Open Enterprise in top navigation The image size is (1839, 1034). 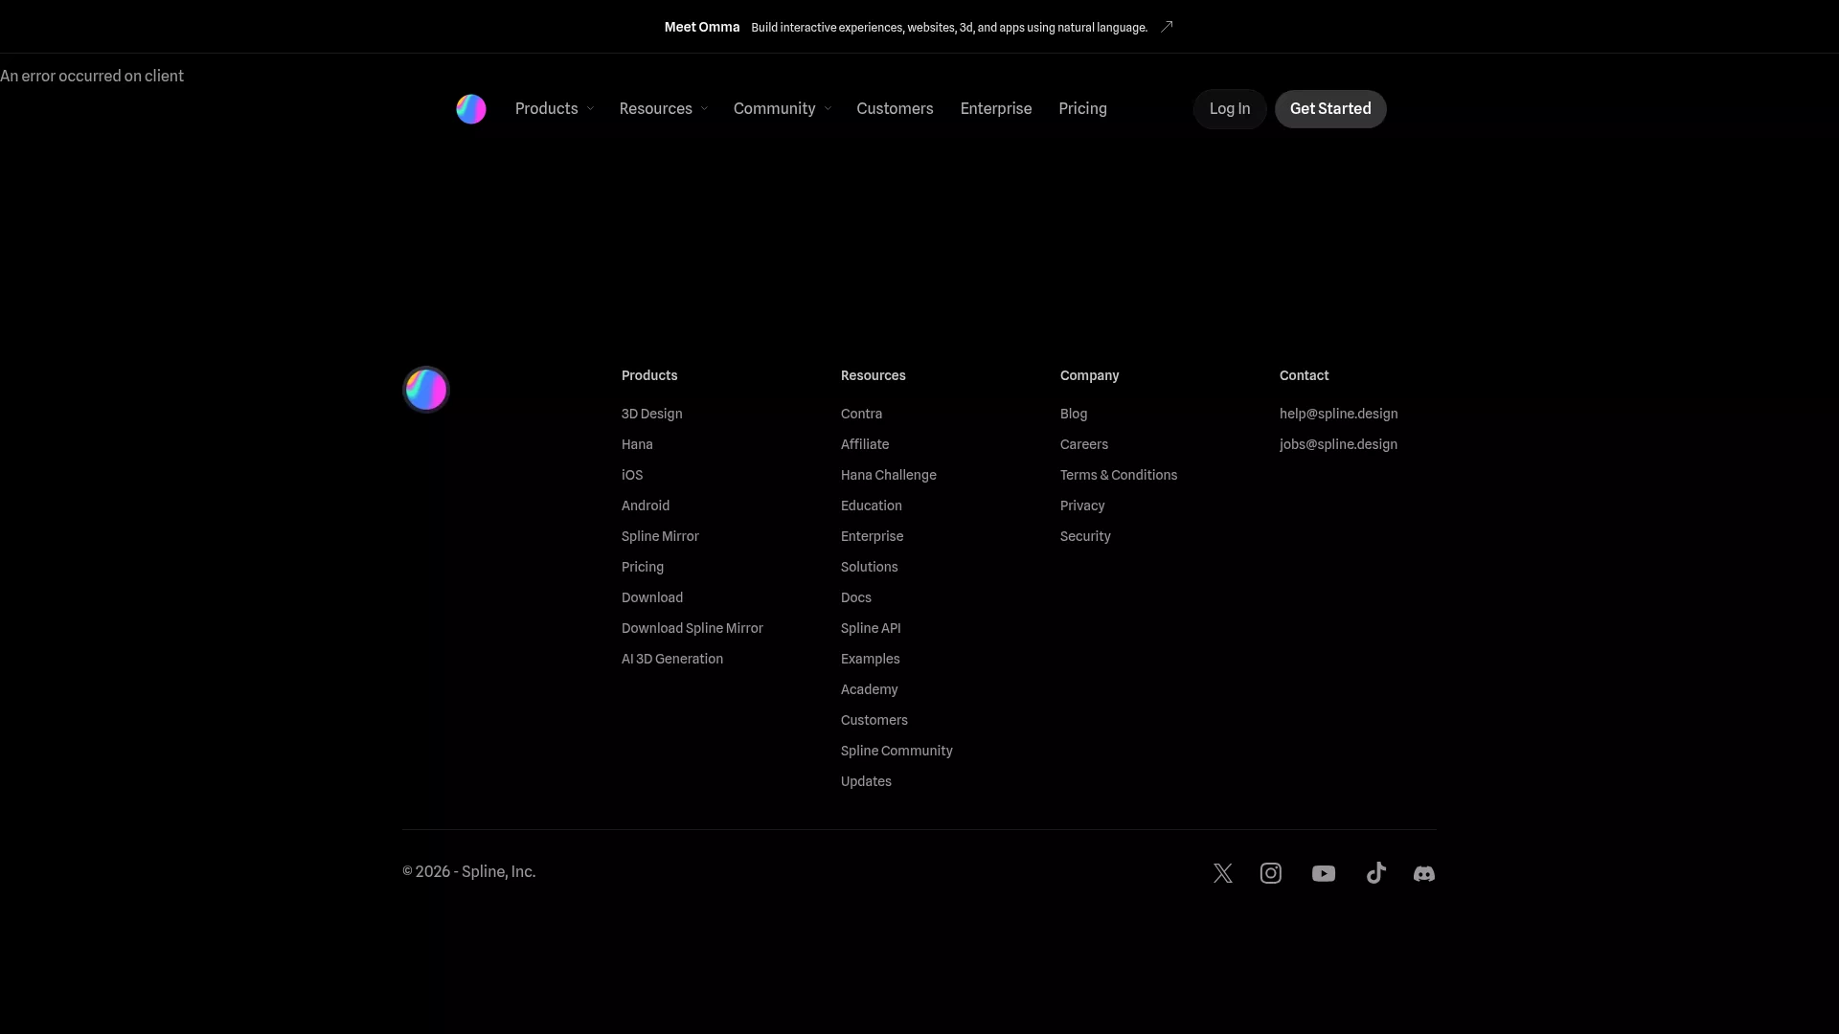pyautogui.click(x=996, y=109)
